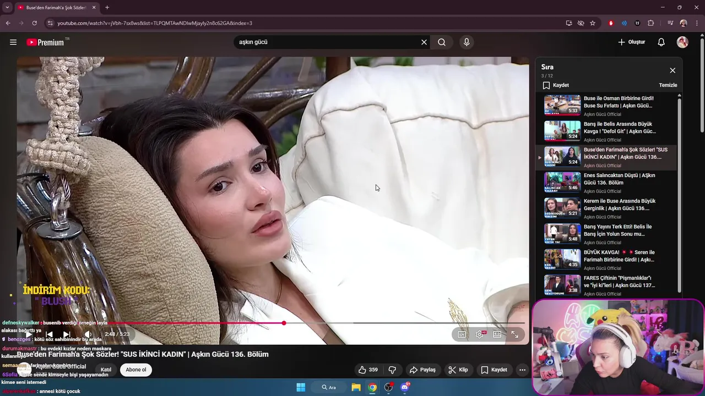Like the video with 359 likes

click(368, 370)
